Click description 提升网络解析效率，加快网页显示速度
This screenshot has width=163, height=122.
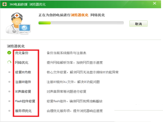[75, 63]
